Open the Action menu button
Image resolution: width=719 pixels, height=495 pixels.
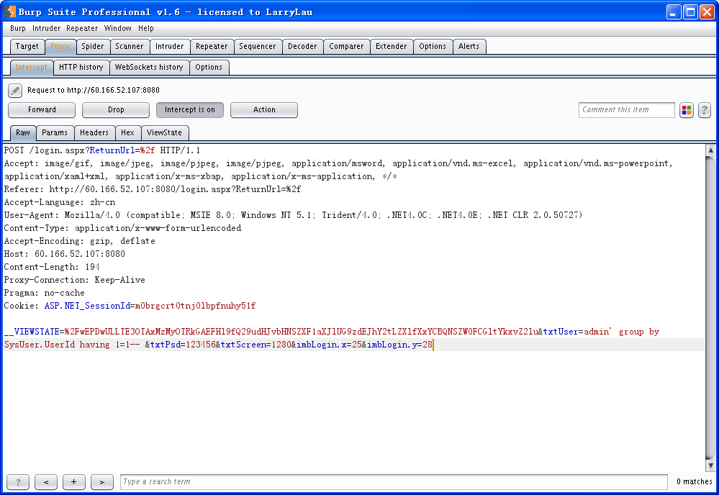tap(264, 110)
